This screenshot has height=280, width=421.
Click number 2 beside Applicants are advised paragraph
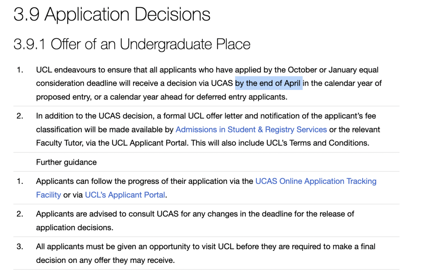pyautogui.click(x=20, y=214)
